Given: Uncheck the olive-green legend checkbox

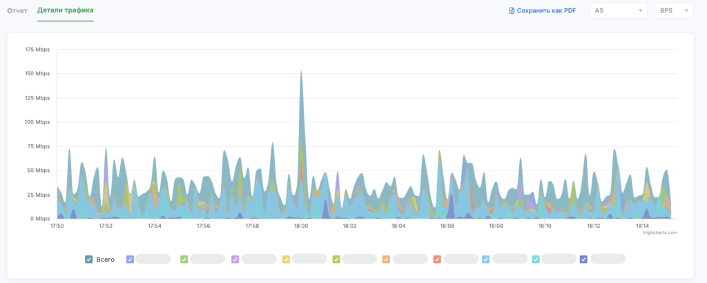Looking at the screenshot, I should [x=336, y=260].
